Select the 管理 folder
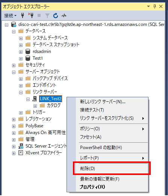Viewport: 168px width, 196px height. (30, 139)
